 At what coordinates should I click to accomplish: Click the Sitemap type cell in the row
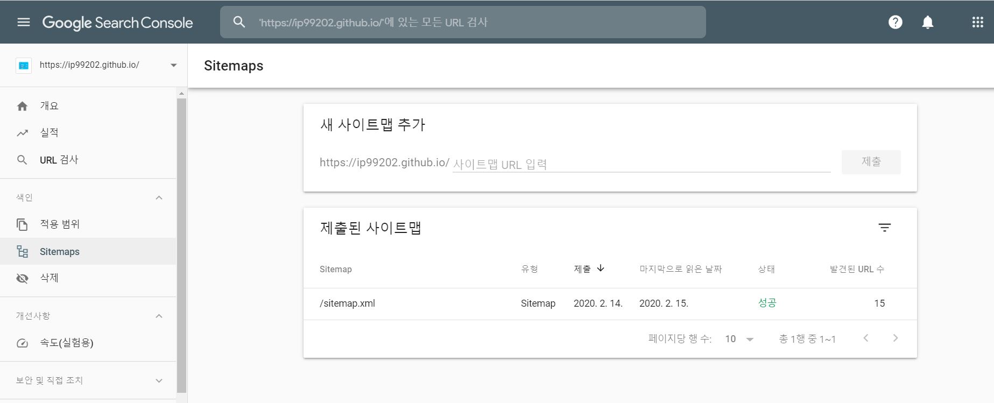[538, 303]
